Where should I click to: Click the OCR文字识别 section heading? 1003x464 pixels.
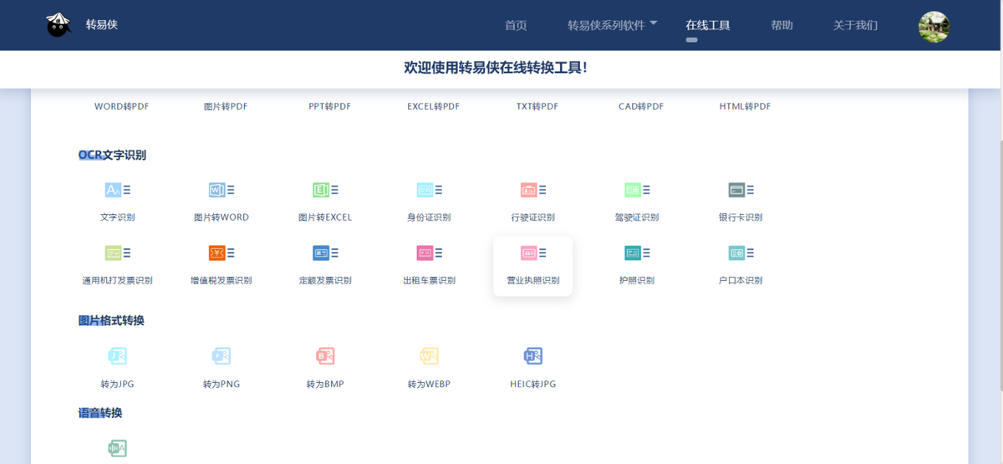pos(112,155)
